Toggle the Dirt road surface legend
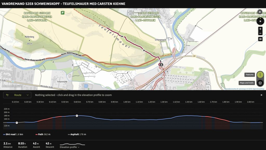 tap(13, 134)
